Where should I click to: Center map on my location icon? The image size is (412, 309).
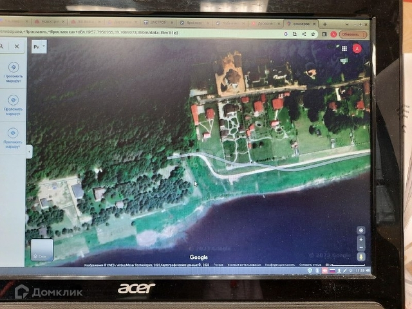[361, 230]
